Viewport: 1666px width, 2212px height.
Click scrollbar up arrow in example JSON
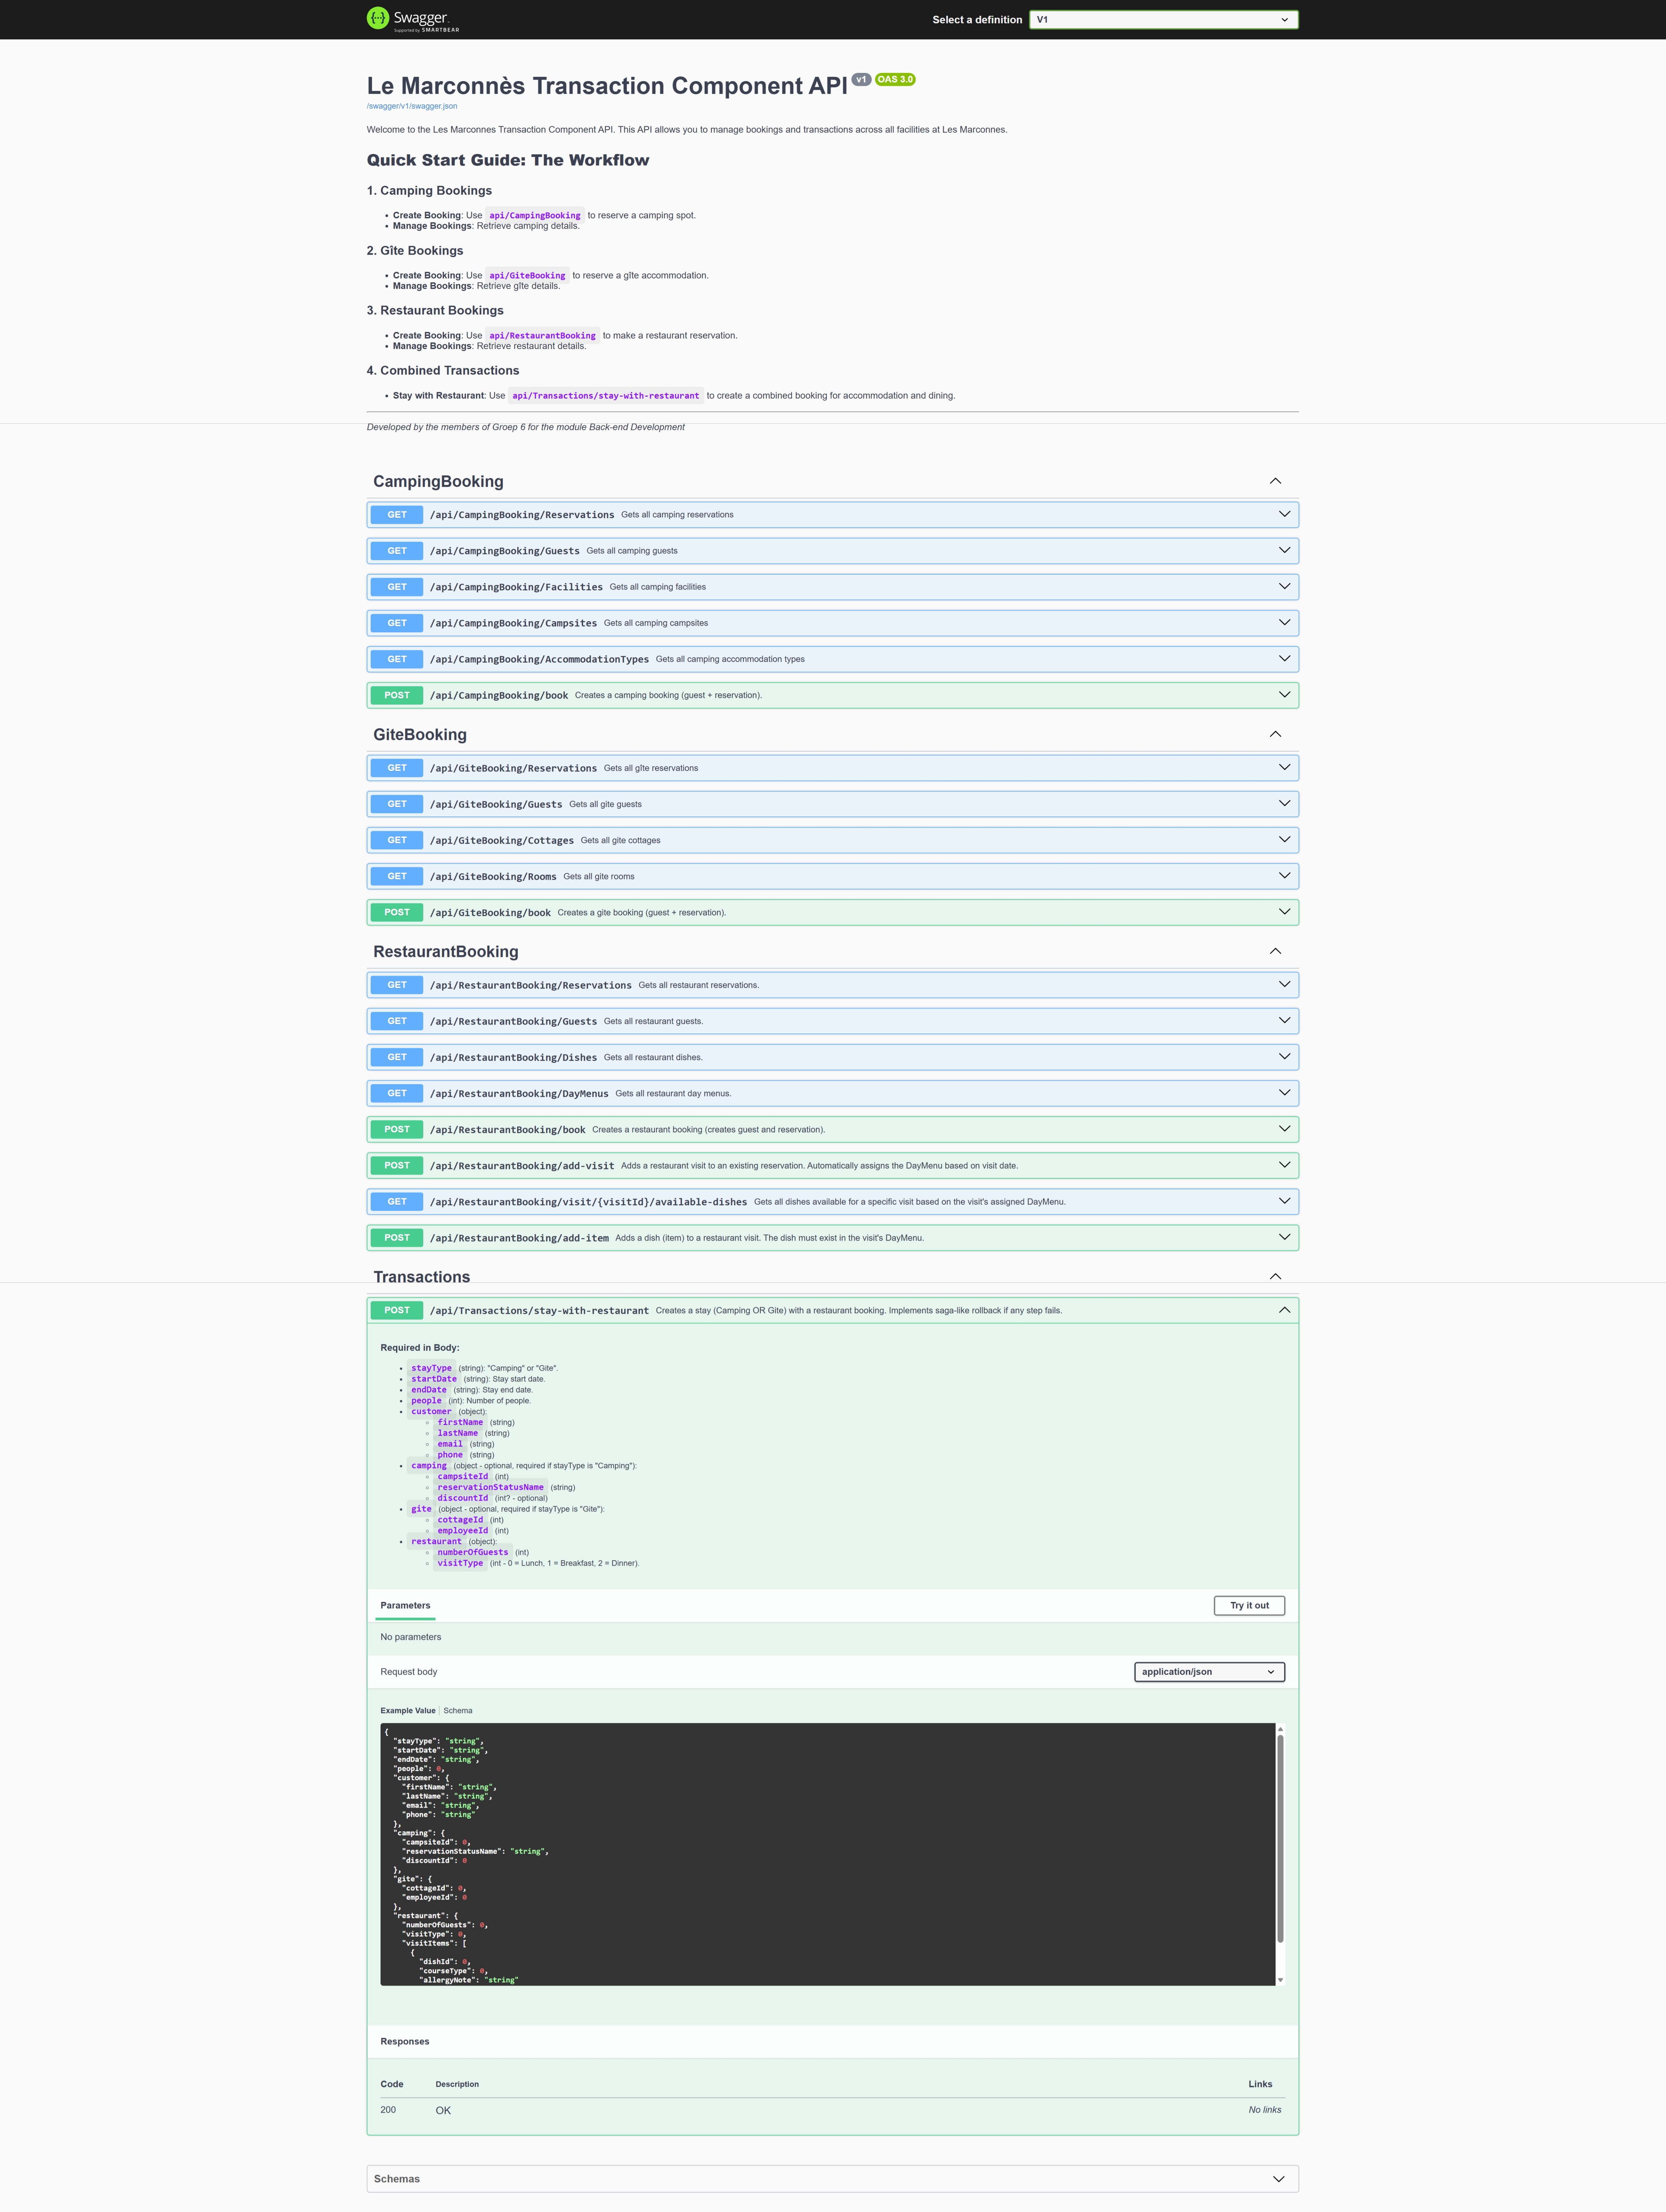pyautogui.click(x=1280, y=1729)
